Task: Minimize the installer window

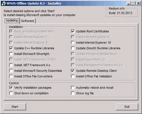Action: point(129,3)
